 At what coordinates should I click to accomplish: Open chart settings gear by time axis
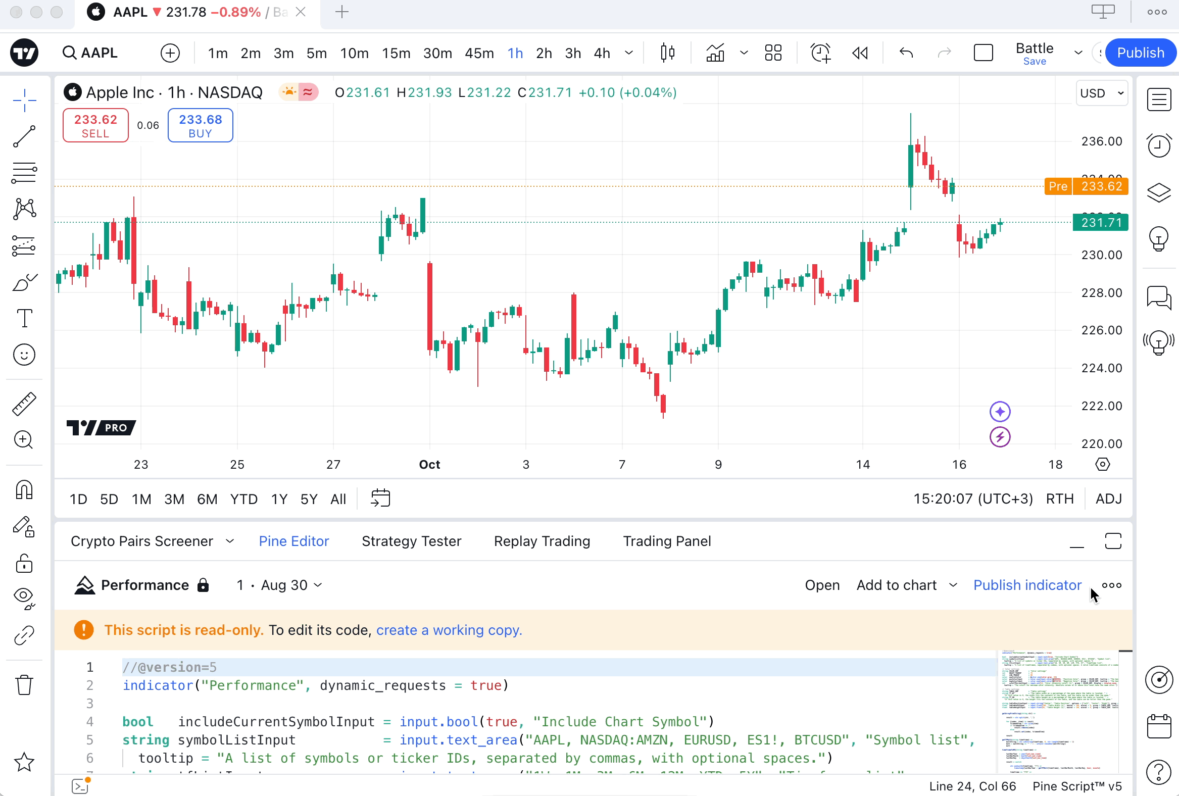pos(1102,465)
